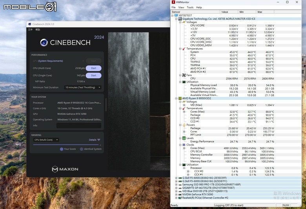Collapse the X870ETEST root node
This screenshot has height=209, width=306.
pos(173,15)
